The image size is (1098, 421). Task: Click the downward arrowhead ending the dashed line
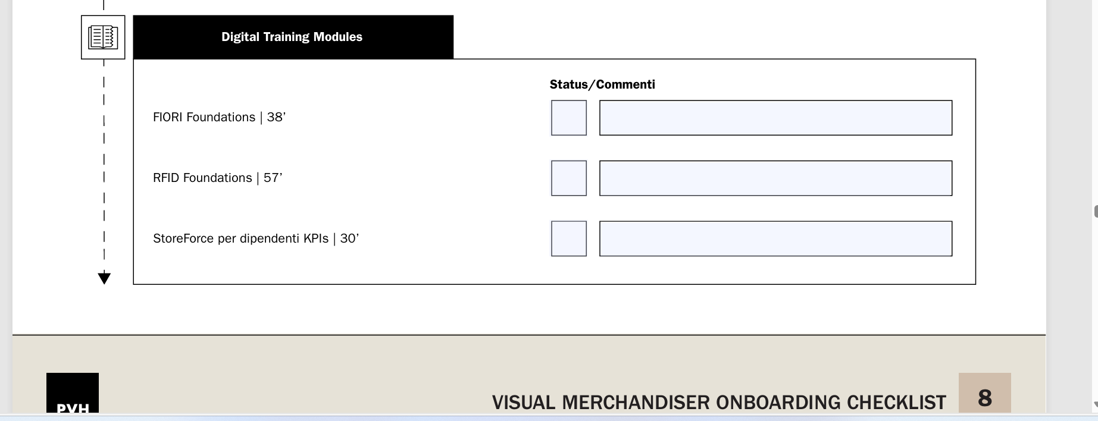[104, 278]
